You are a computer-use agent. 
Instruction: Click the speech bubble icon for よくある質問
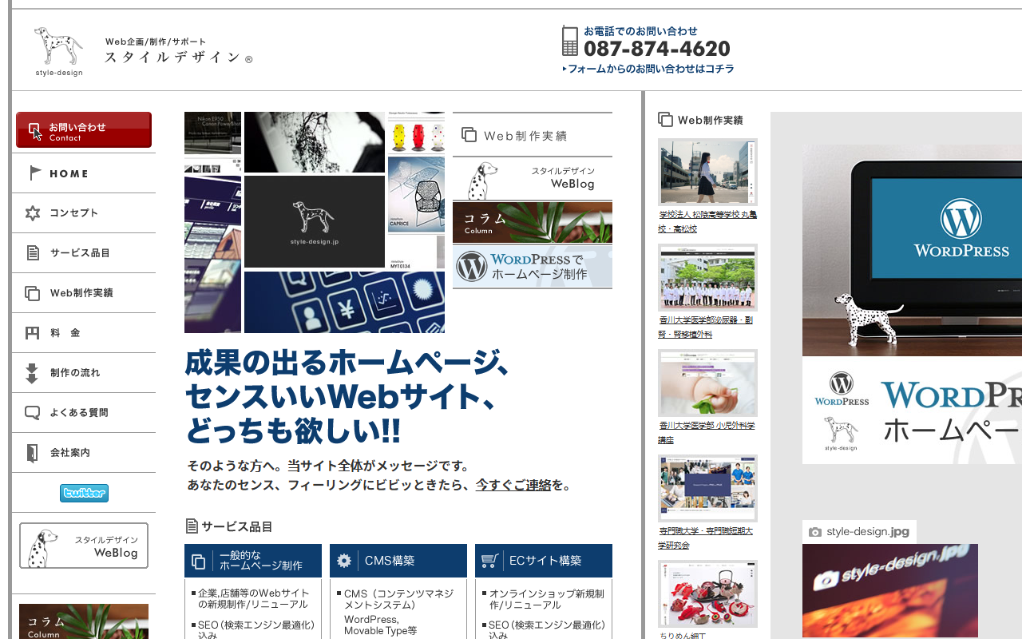(32, 413)
